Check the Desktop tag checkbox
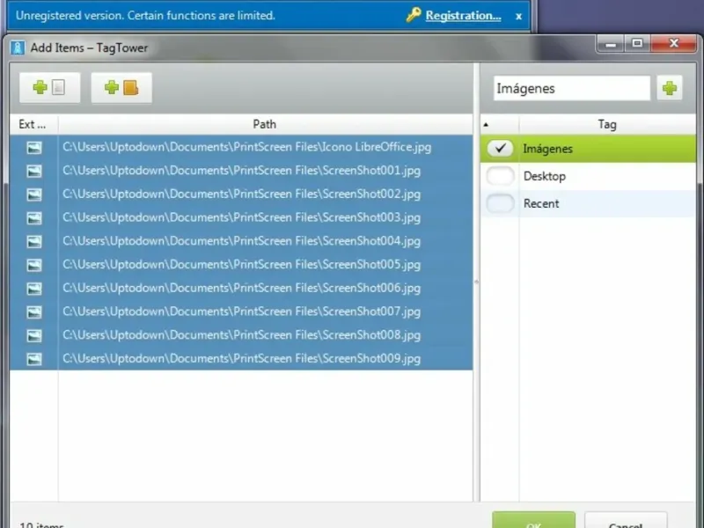The width and height of the screenshot is (704, 528). [x=500, y=176]
